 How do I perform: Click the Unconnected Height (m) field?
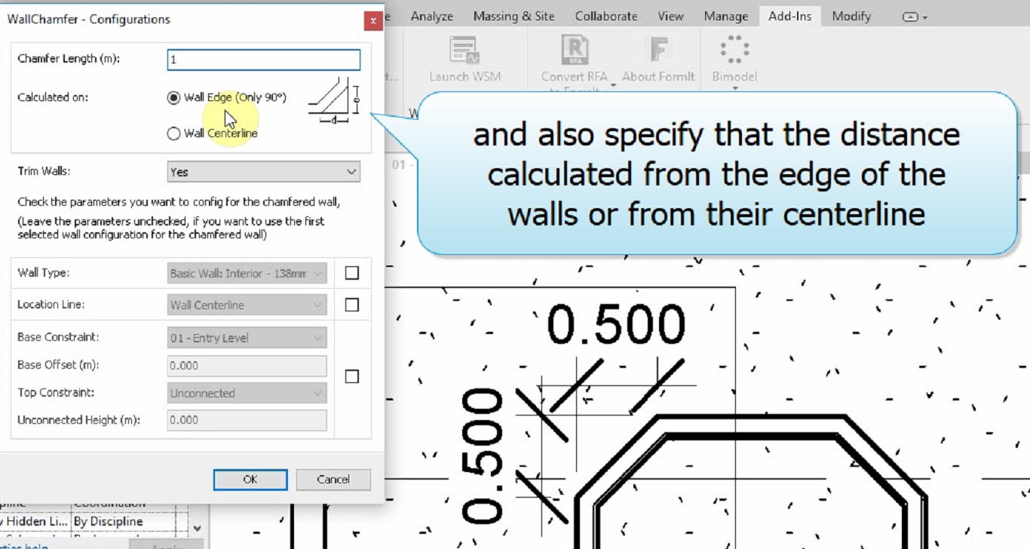tap(247, 421)
